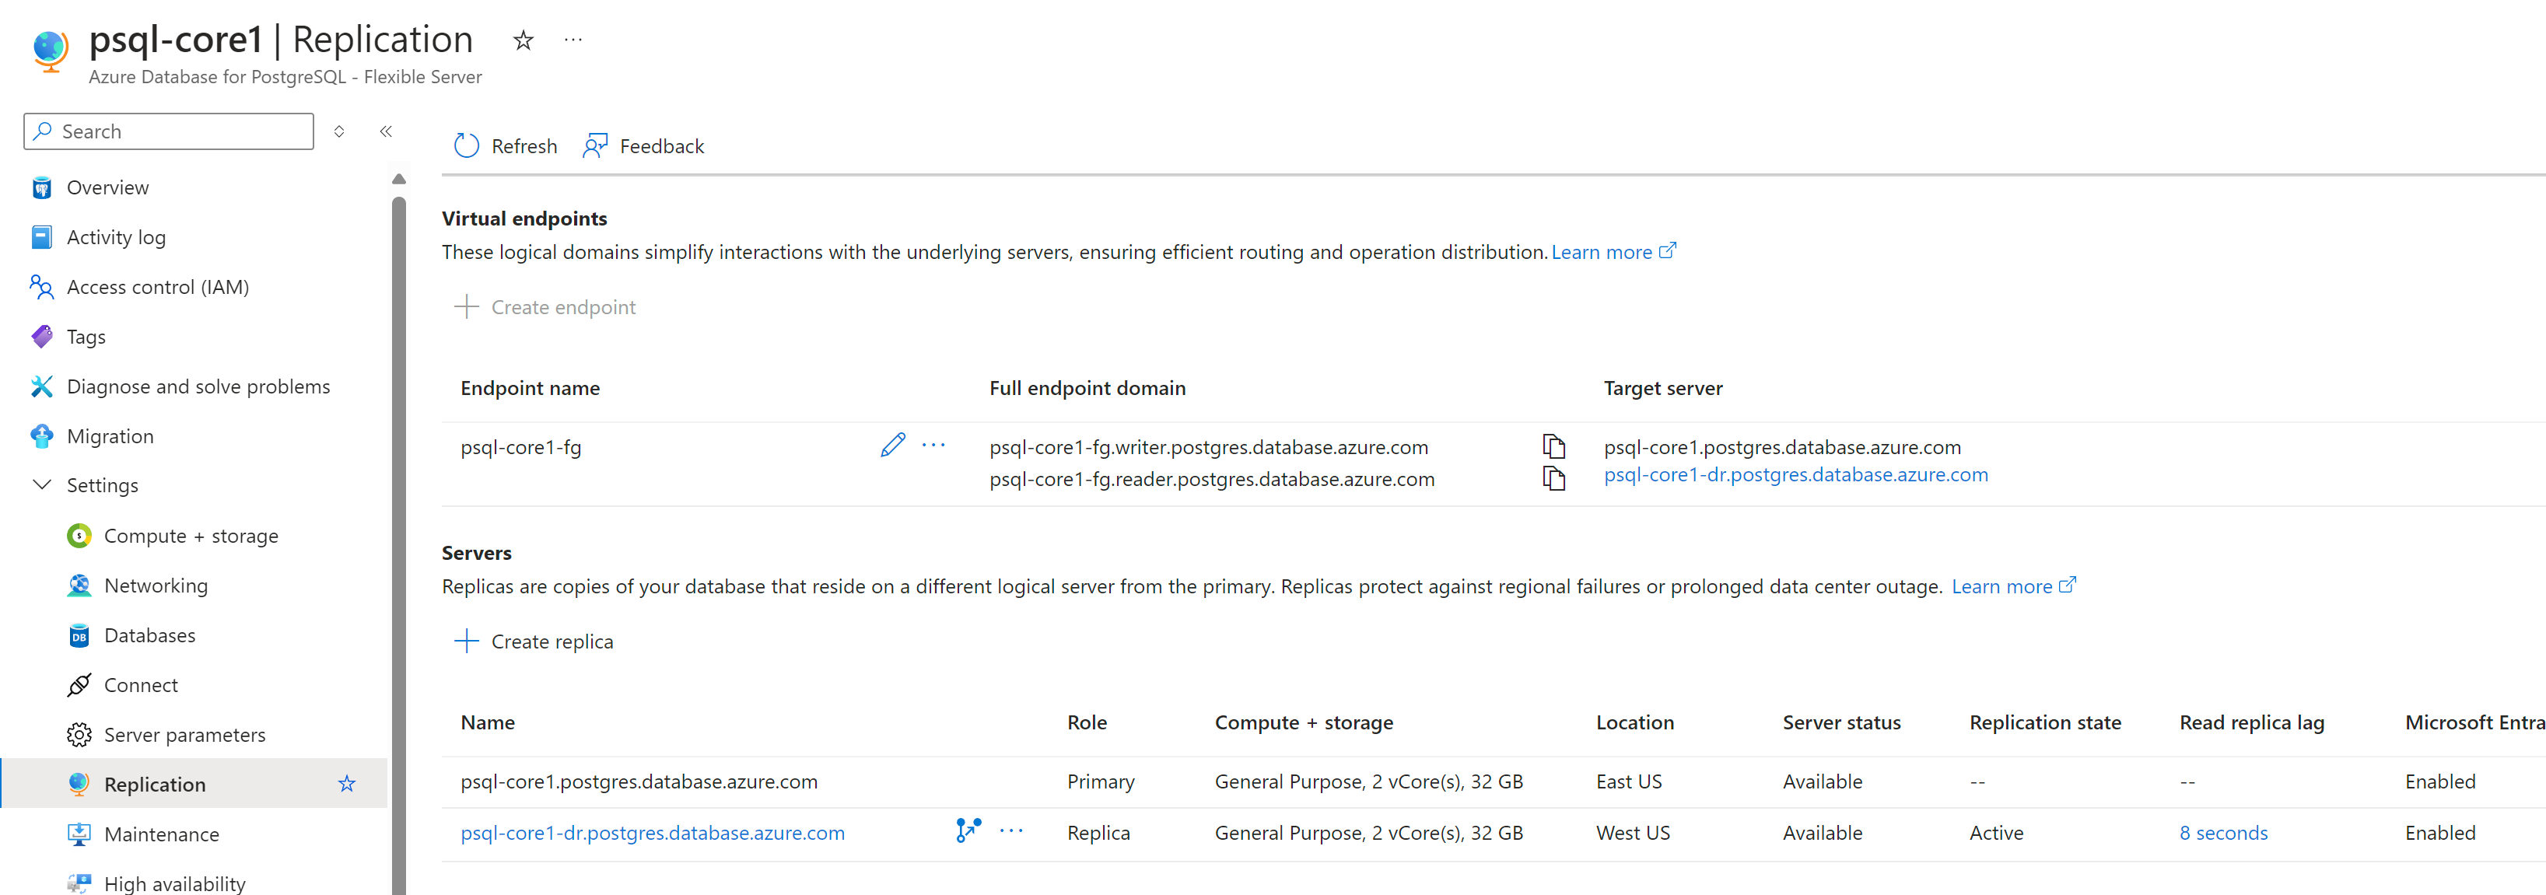Click the favorite star next to page title
The height and width of the screenshot is (895, 2546).
(523, 40)
